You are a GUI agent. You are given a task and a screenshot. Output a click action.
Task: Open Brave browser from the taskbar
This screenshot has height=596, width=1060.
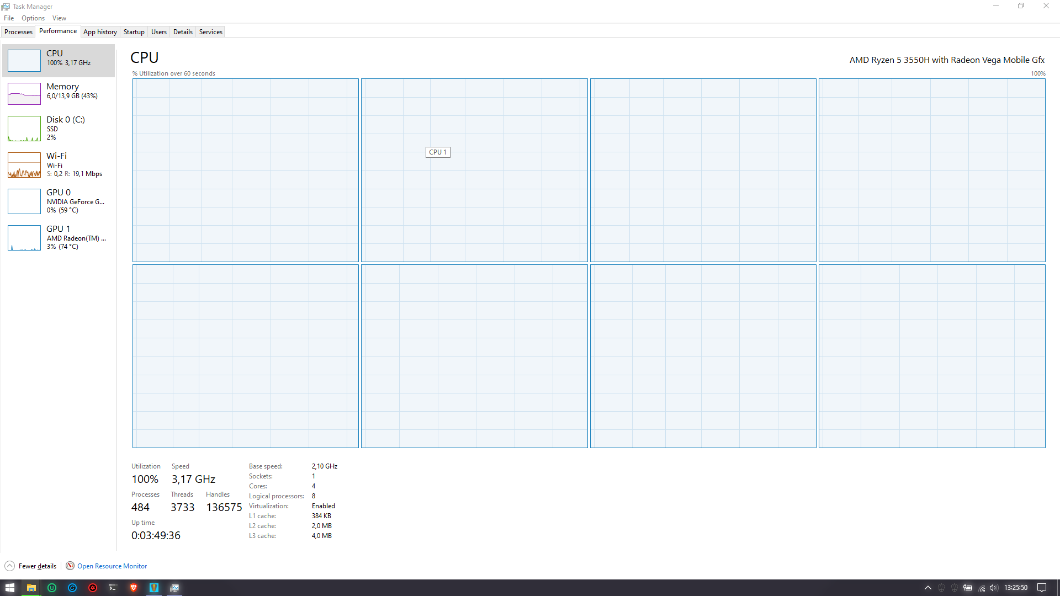134,588
